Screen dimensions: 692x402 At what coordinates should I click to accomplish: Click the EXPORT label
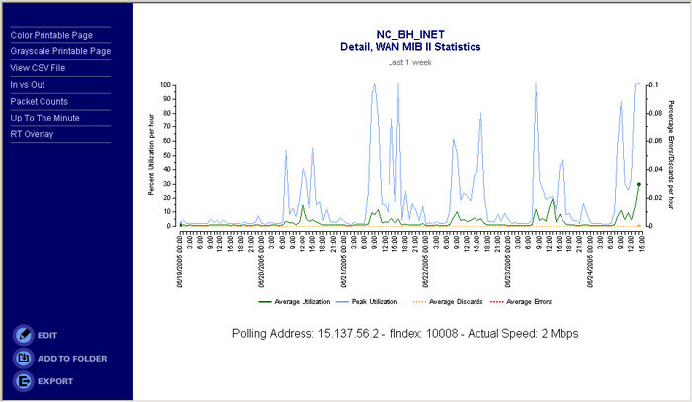coord(55,381)
